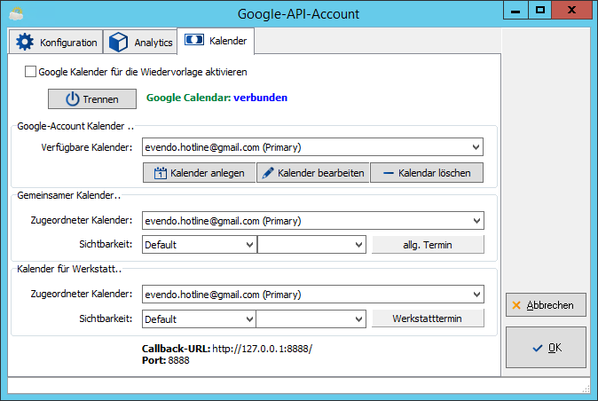The image size is (598, 401).
Task: Click Kalendar löschen button
Action: pos(427,173)
